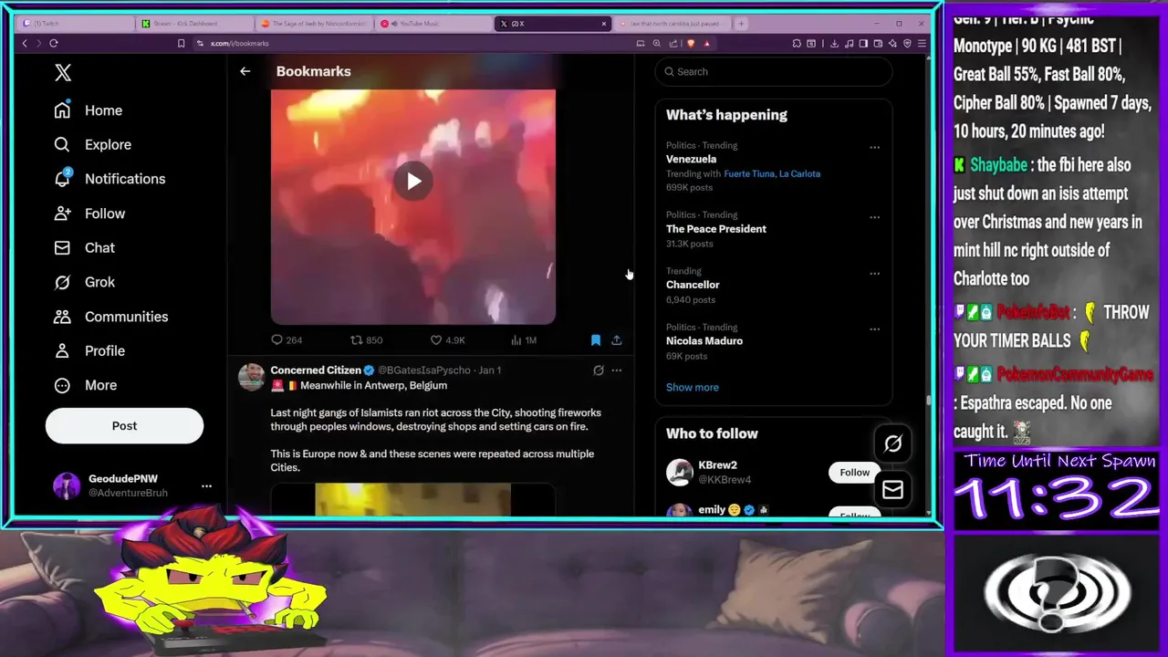The height and width of the screenshot is (657, 1168).
Task: Expand the More menu in the sidebar
Action: click(x=85, y=385)
